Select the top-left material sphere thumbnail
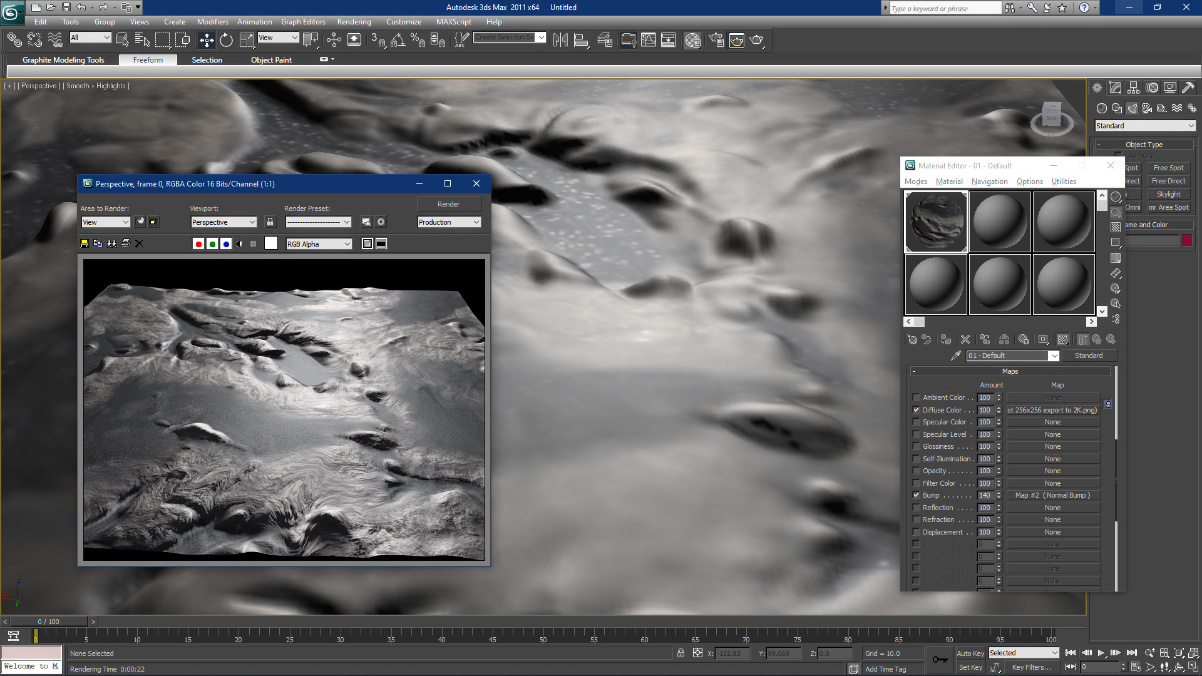This screenshot has width=1202, height=676. (x=935, y=221)
